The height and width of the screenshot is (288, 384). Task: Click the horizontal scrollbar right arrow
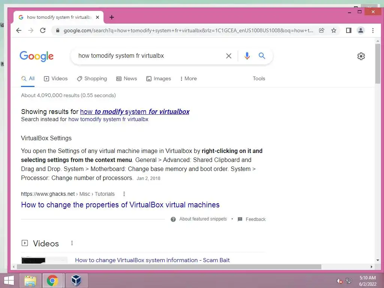click(372, 267)
